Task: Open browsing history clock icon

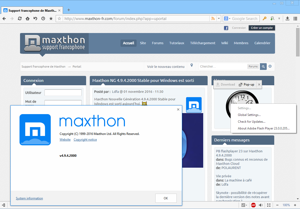Action: coord(43,18)
